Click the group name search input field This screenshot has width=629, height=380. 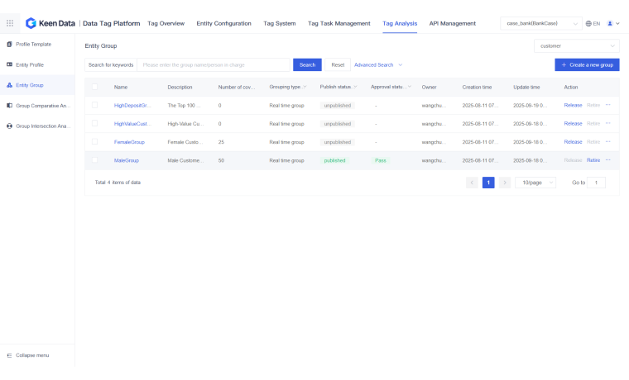point(214,64)
